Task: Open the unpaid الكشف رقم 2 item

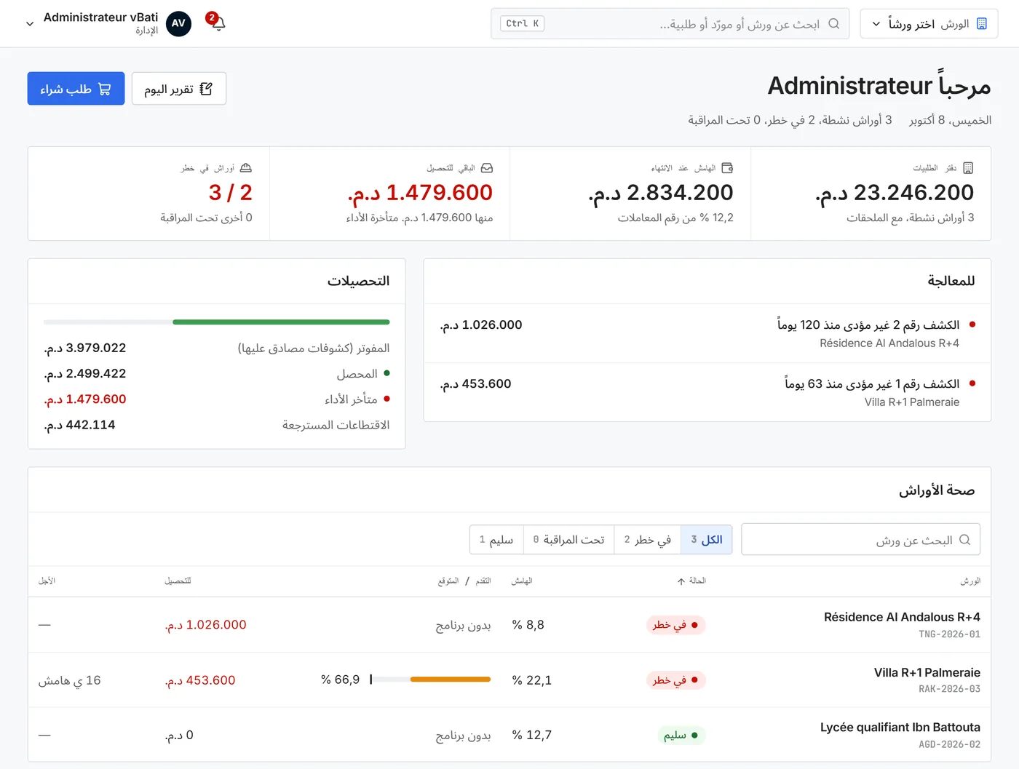Action: [x=707, y=333]
